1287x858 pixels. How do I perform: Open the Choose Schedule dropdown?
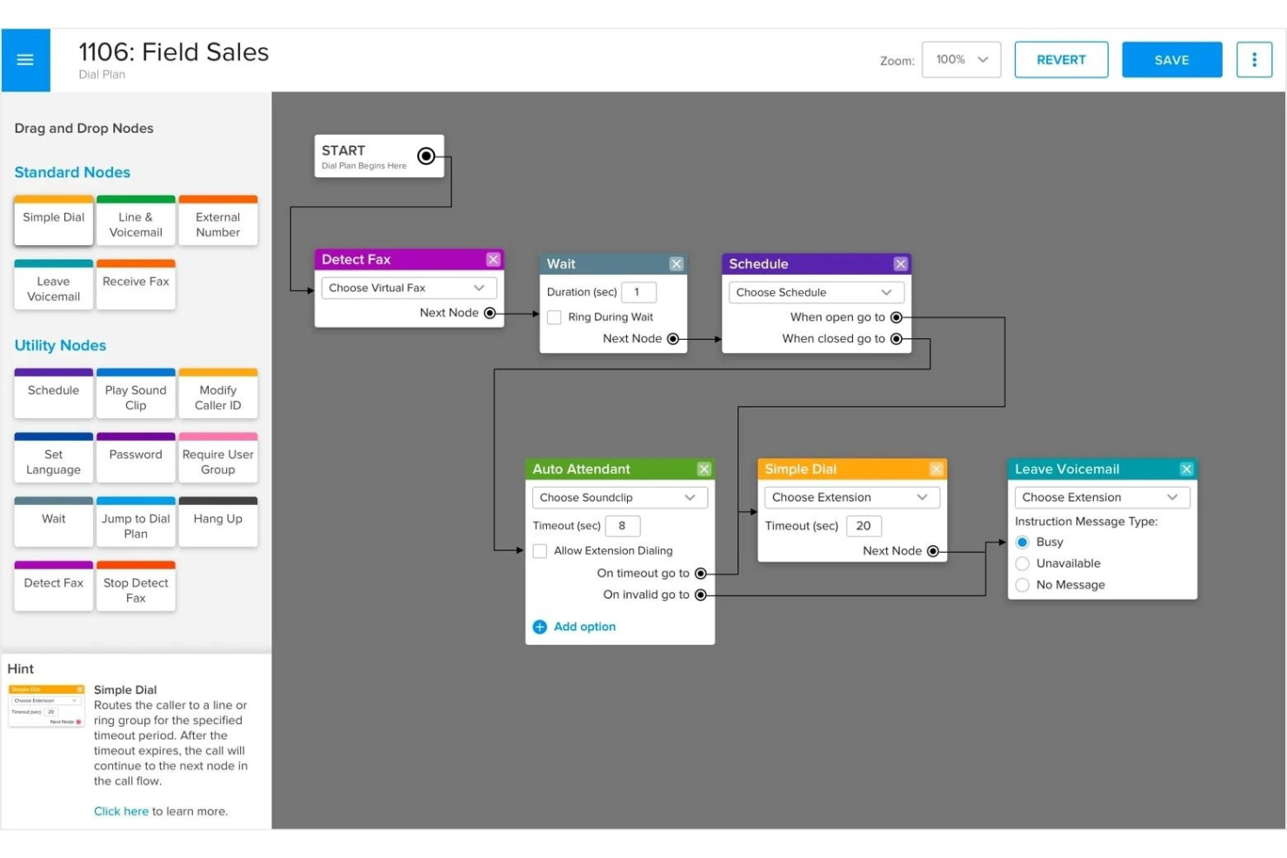[x=815, y=291]
